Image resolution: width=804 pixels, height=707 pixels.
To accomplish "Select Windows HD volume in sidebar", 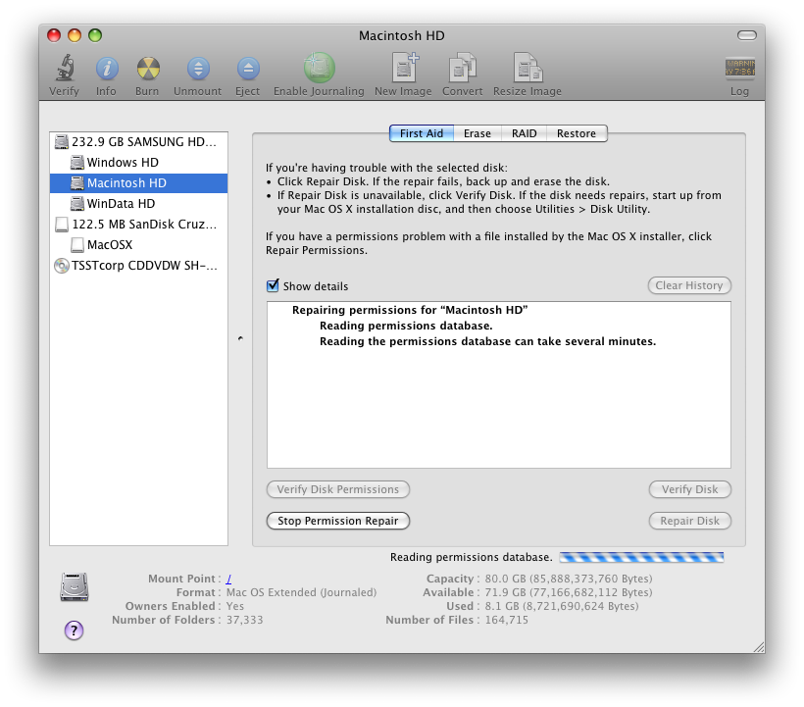I will point(123,163).
